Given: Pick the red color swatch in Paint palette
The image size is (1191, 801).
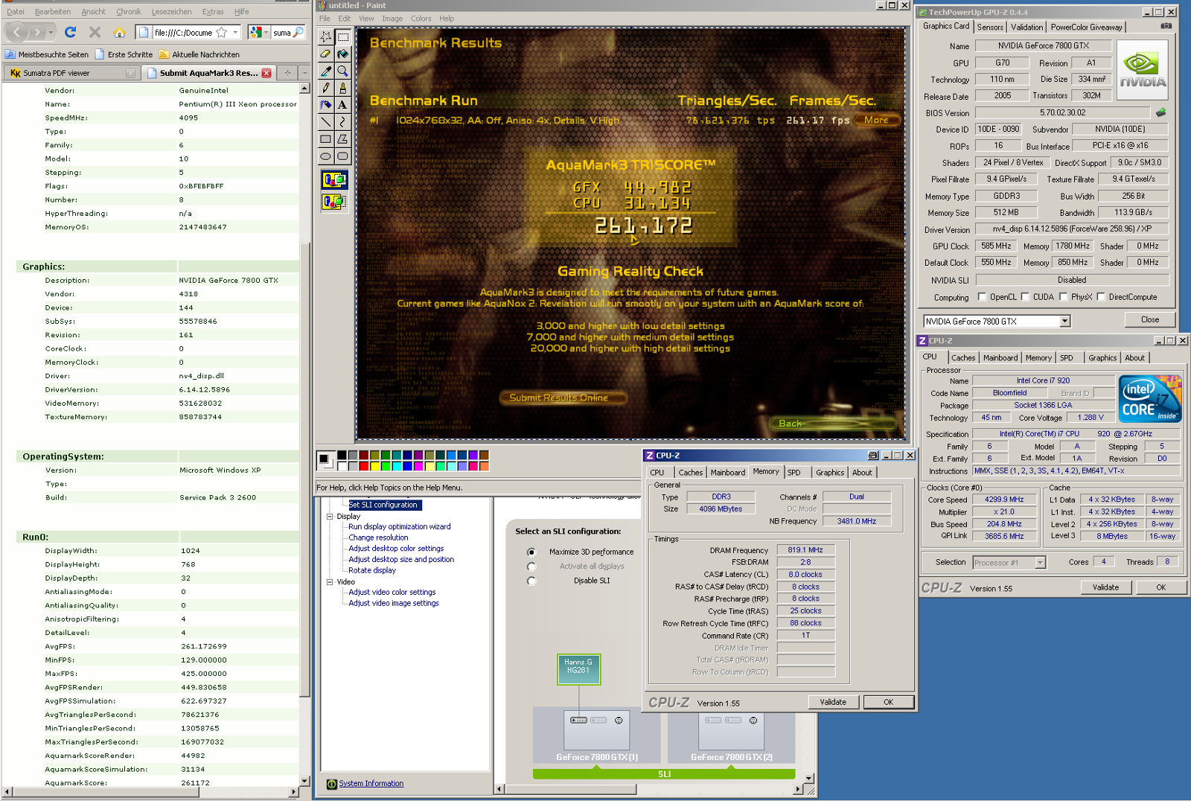Looking at the screenshot, I should (364, 466).
